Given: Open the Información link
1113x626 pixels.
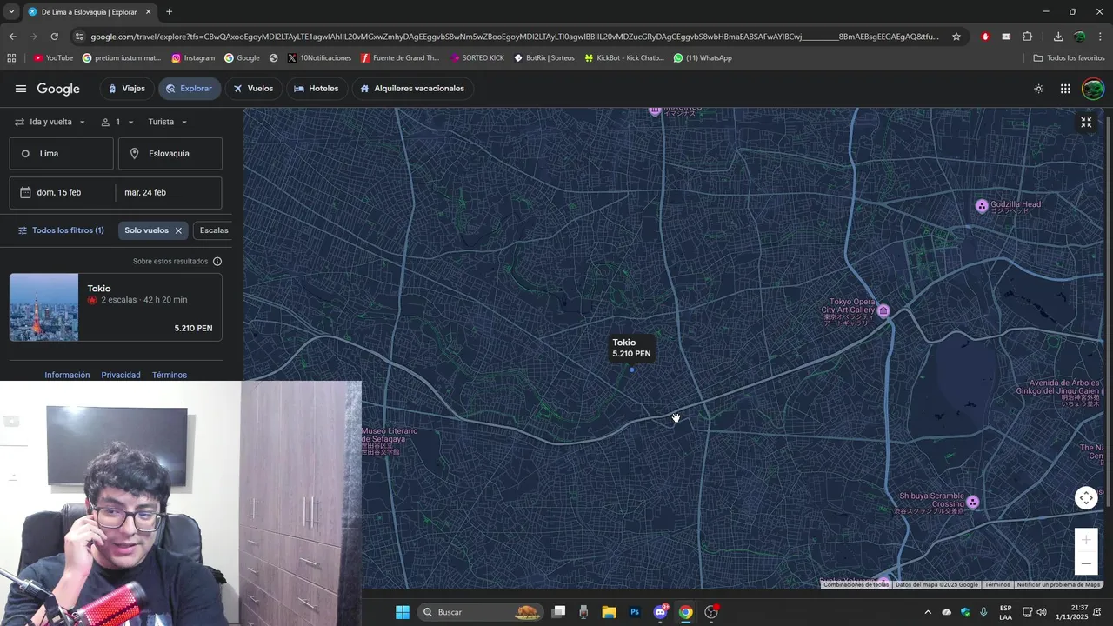Looking at the screenshot, I should point(67,376).
